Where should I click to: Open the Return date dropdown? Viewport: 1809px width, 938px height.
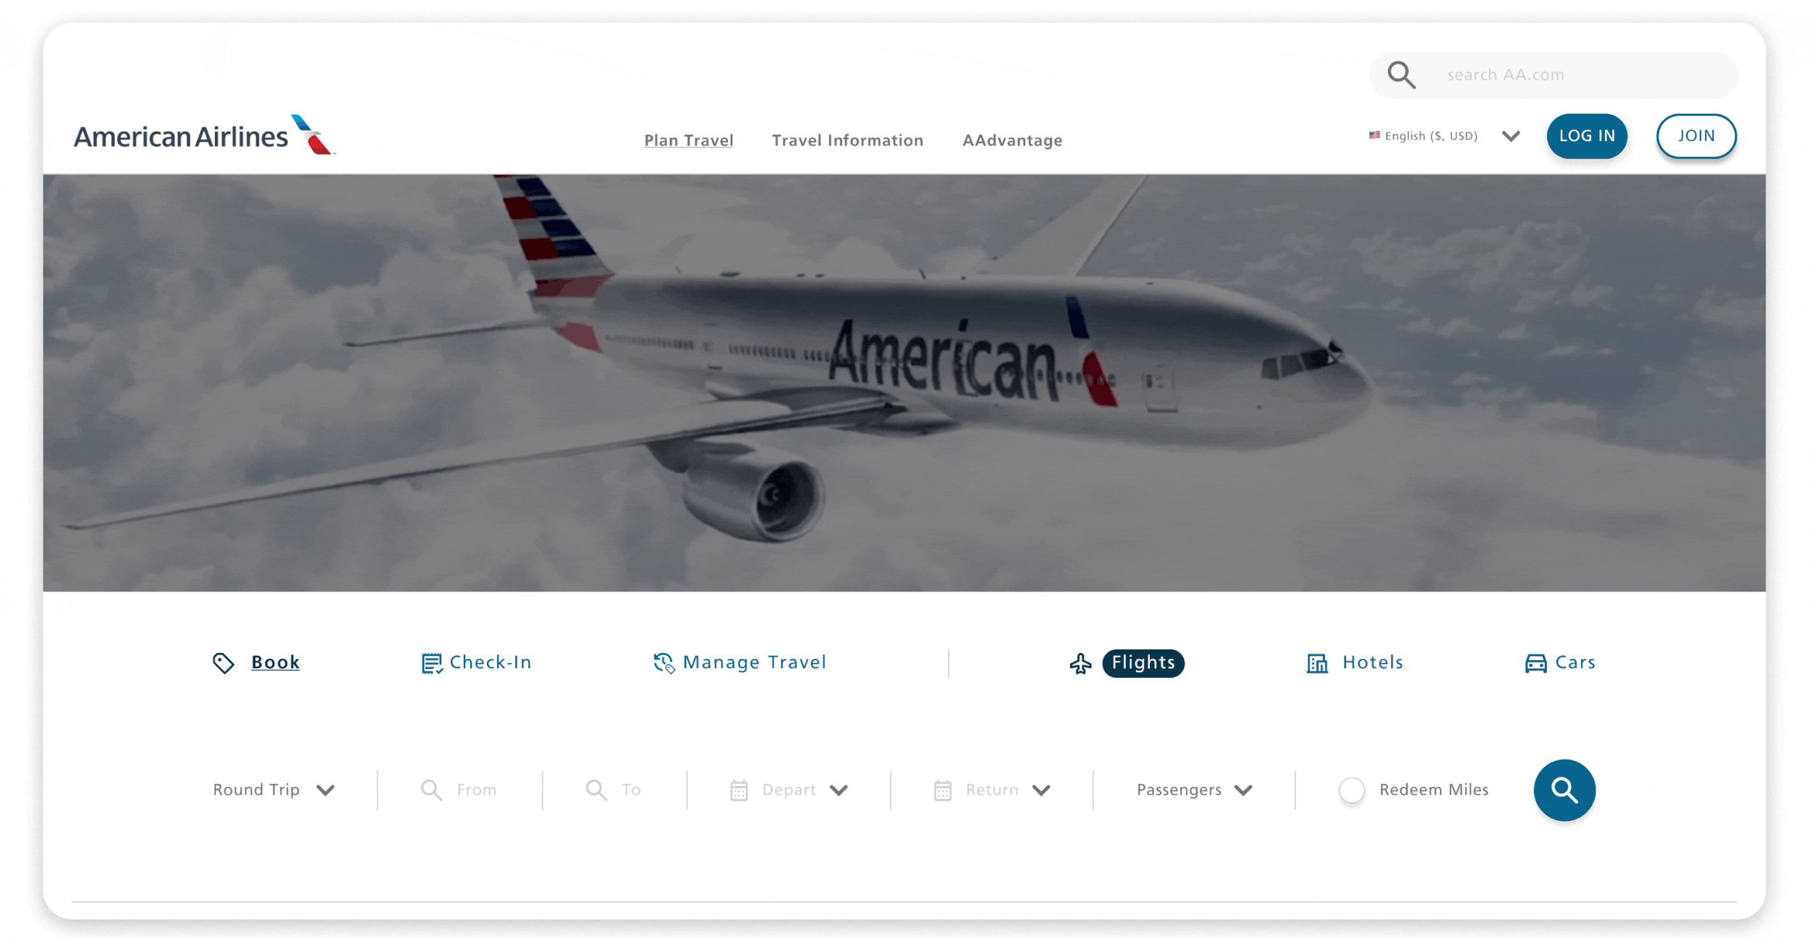click(992, 790)
